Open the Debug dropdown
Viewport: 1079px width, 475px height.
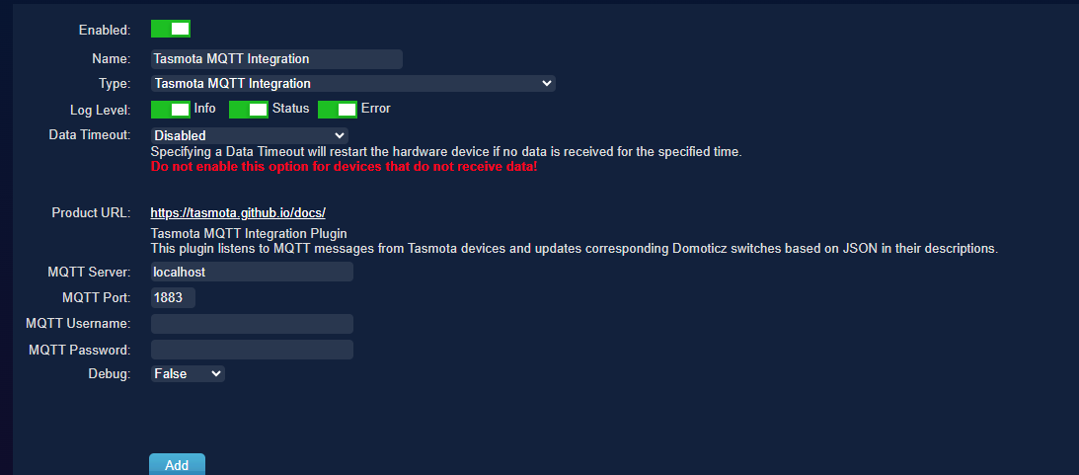point(188,374)
